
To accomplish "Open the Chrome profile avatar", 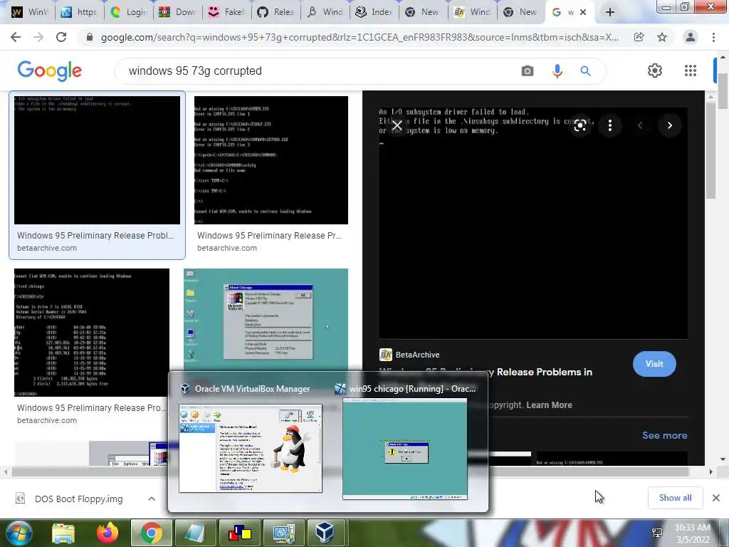I will click(x=691, y=37).
